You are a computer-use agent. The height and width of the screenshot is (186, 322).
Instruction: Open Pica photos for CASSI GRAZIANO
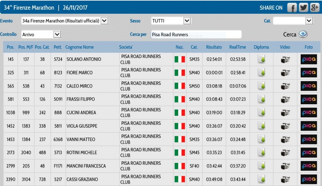309,179
